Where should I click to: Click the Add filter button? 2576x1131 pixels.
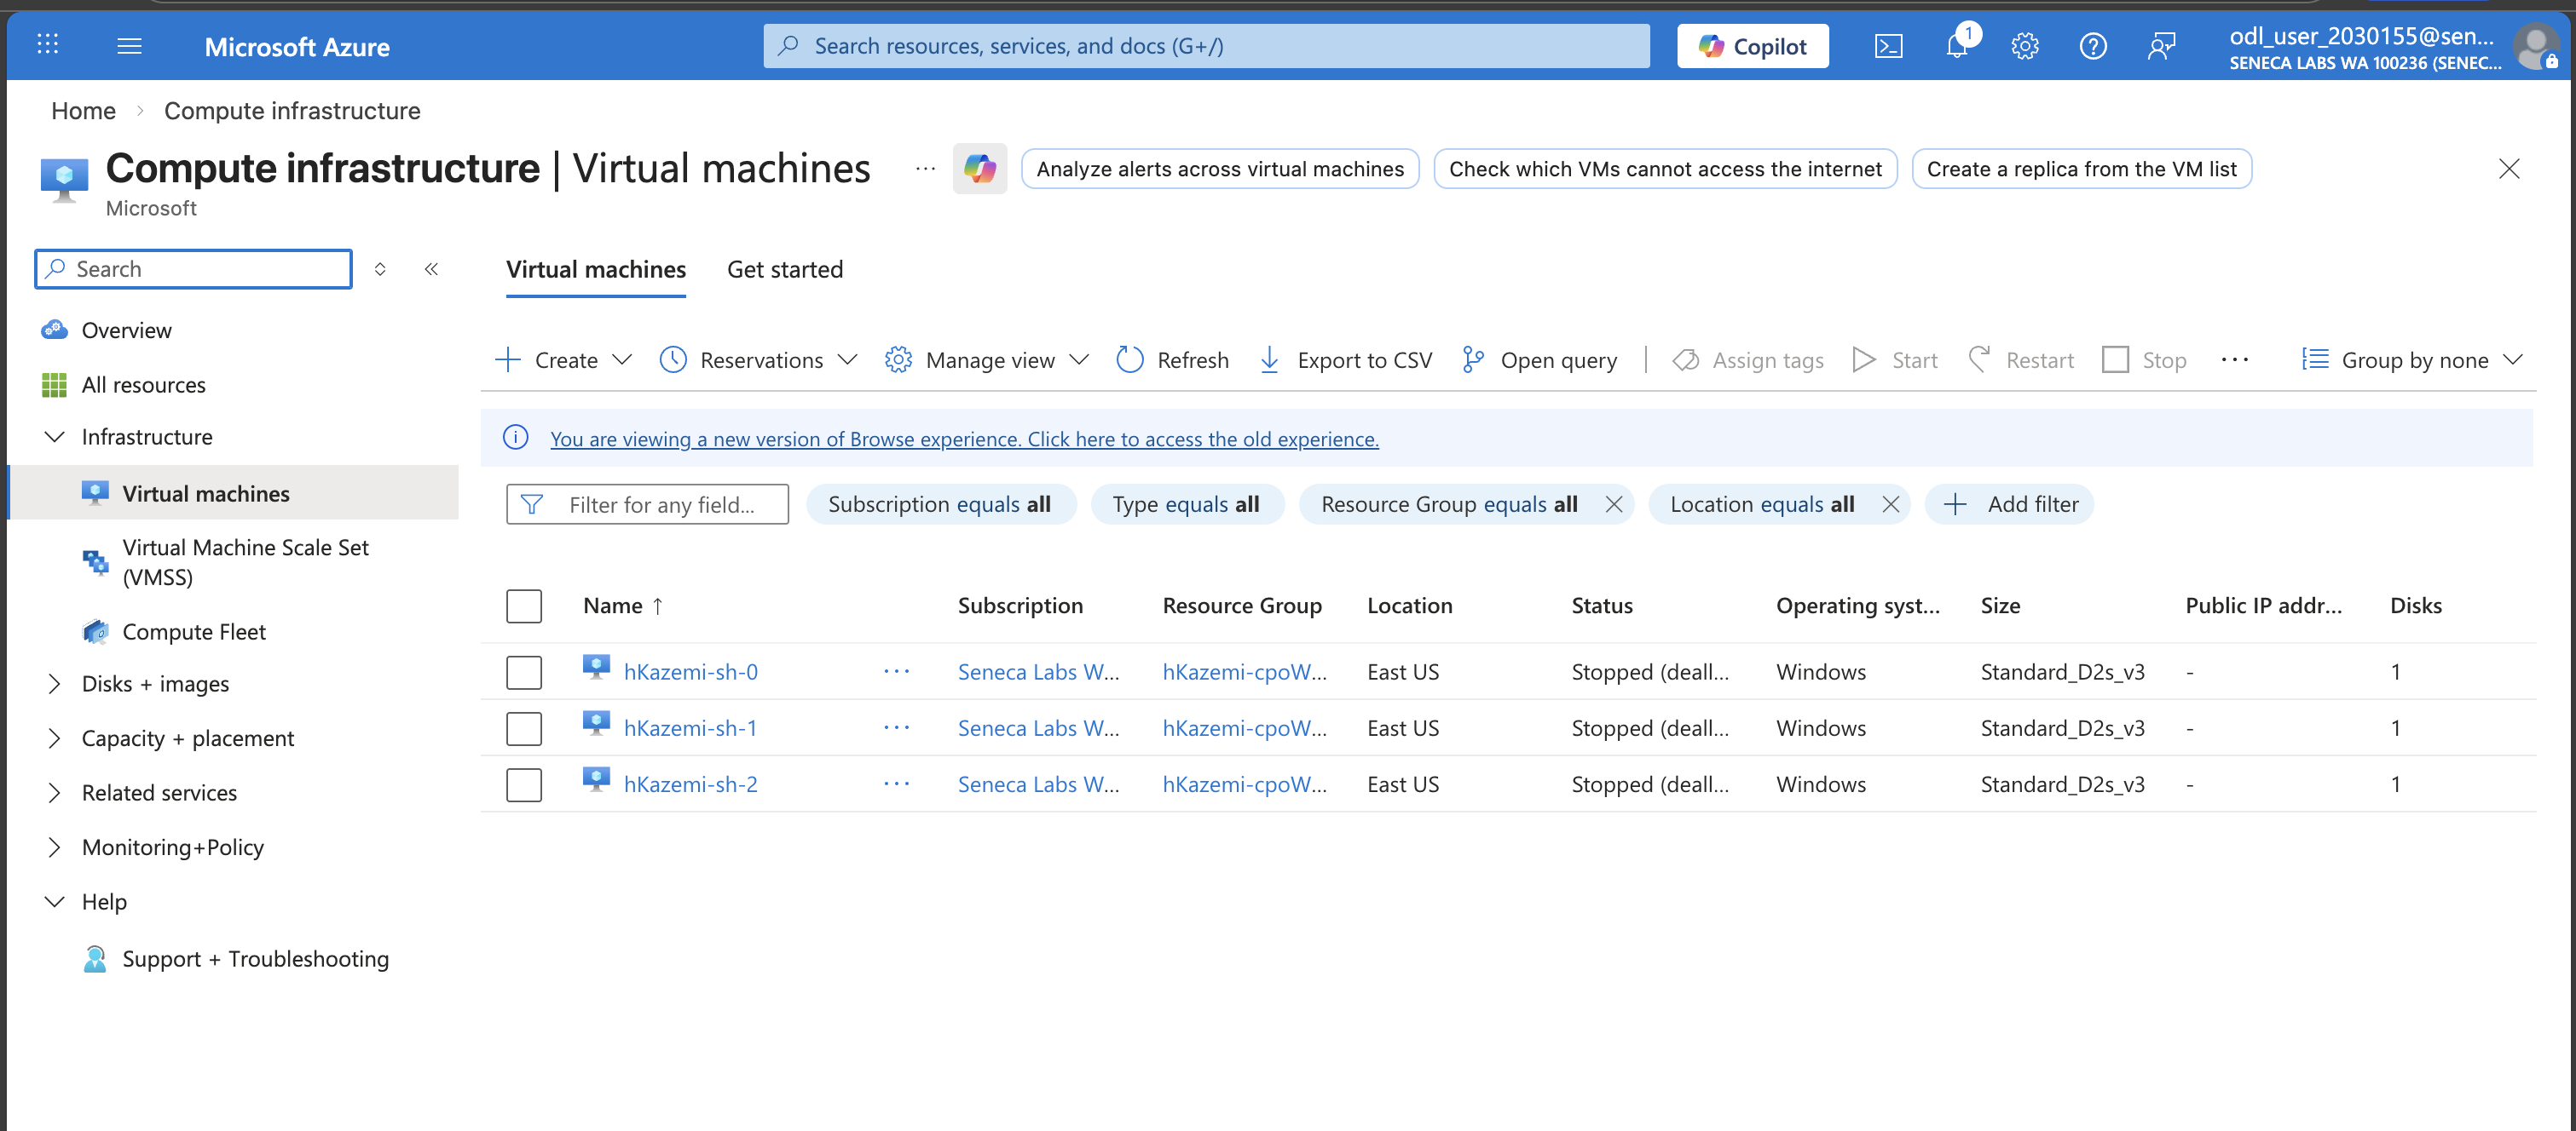tap(2009, 504)
